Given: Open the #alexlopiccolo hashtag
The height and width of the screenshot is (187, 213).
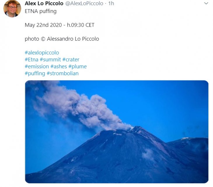Looking at the screenshot, I should (x=42, y=53).
